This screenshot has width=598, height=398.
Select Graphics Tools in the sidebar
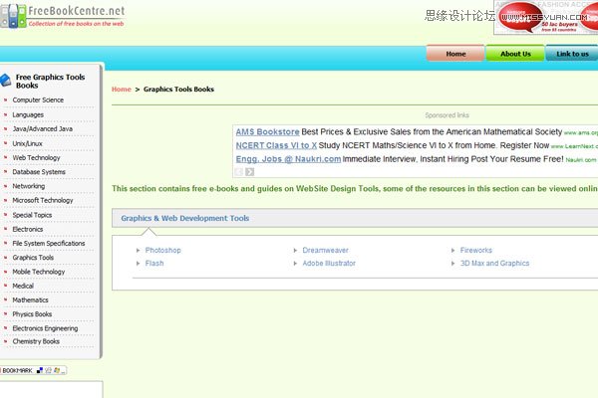click(33, 258)
